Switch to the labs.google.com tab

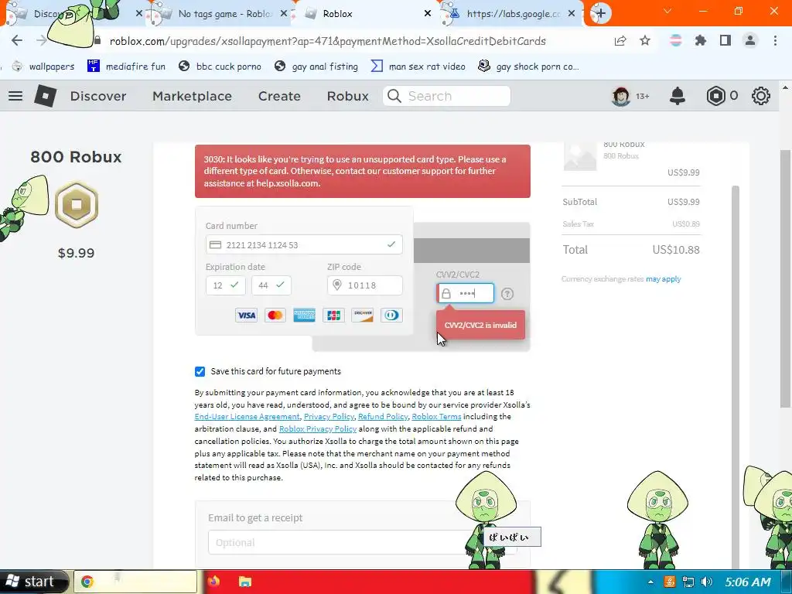[x=510, y=14]
